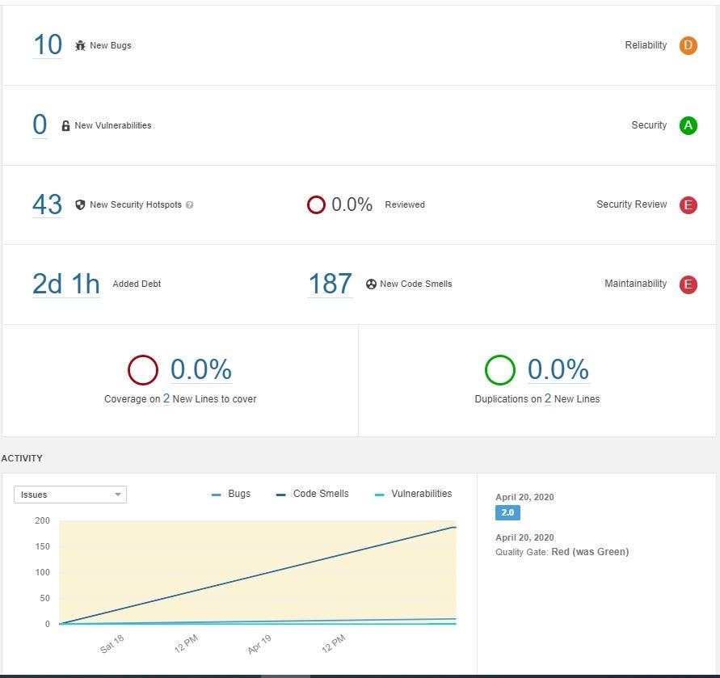Click the red 0.0% Reviewed ring
The image size is (720, 678).
[316, 204]
